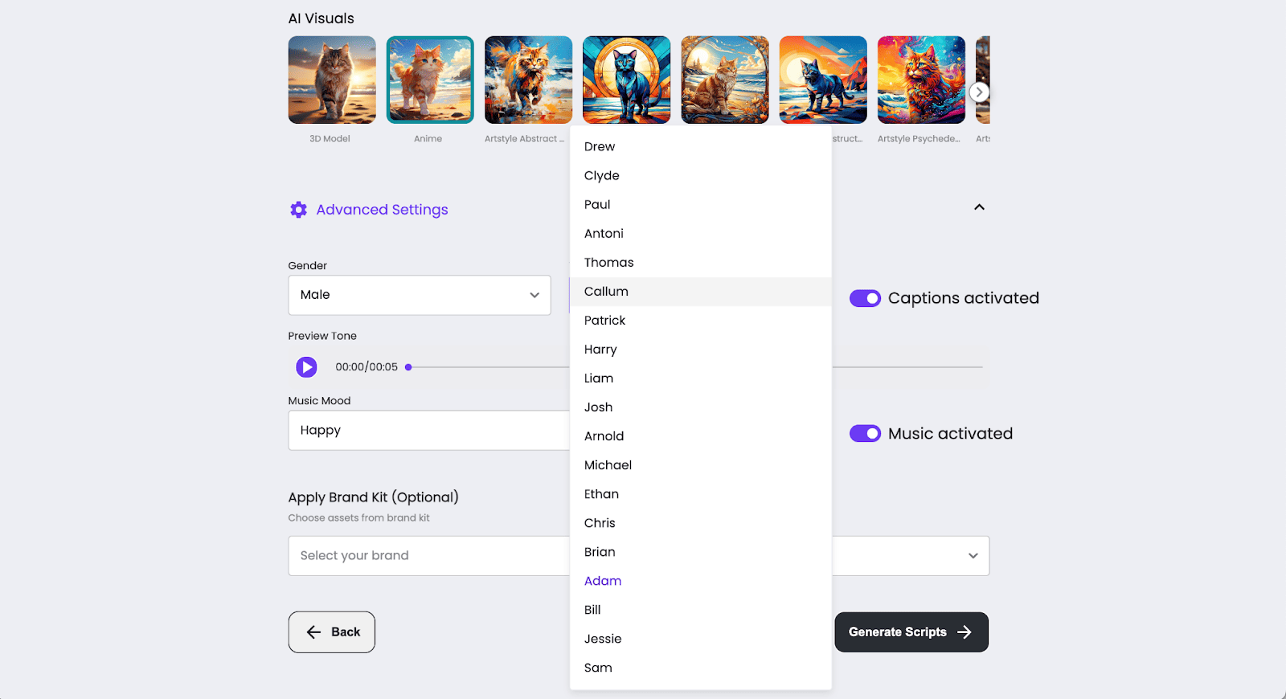Disable the Captions activated toggle
The height and width of the screenshot is (699, 1286).
[865, 298]
